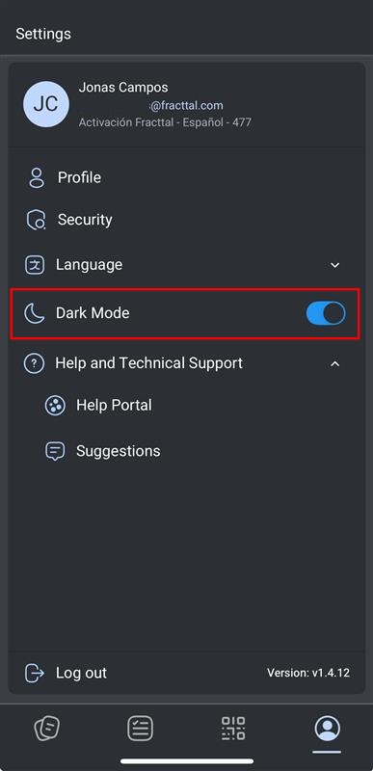
Task: Click the question mark help icon
Action: [34, 363]
